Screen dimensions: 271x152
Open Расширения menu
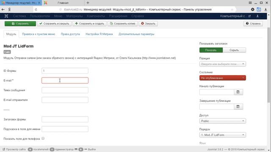[x=118, y=16]
